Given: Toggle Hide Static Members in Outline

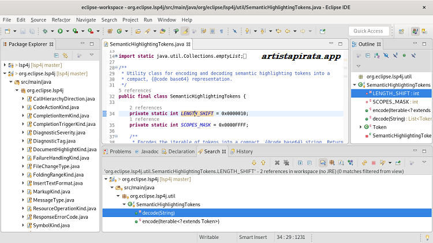Looking at the screenshot, I should [395, 55].
